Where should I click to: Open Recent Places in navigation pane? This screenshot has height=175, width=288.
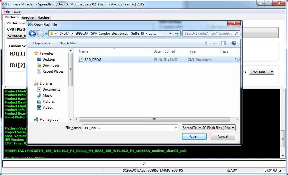53,71
